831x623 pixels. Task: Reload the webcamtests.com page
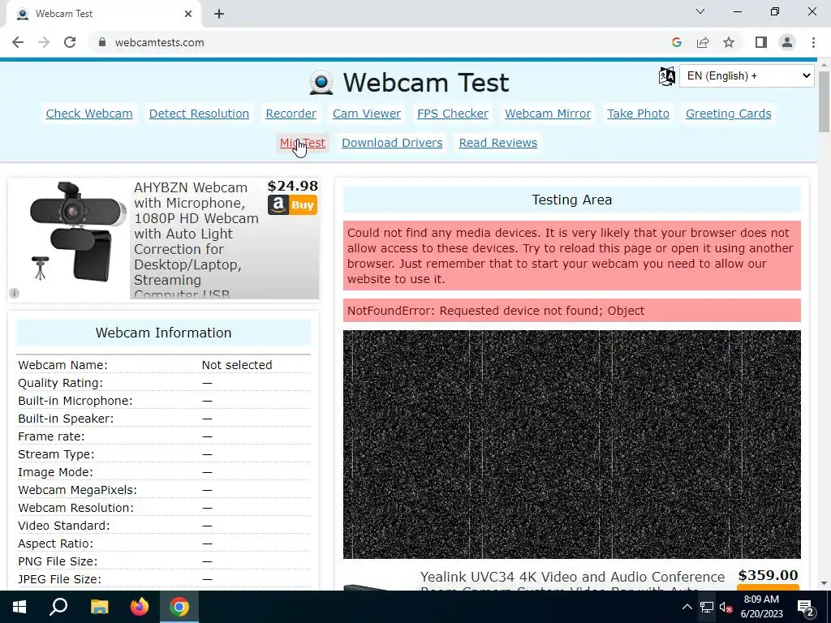pos(70,42)
